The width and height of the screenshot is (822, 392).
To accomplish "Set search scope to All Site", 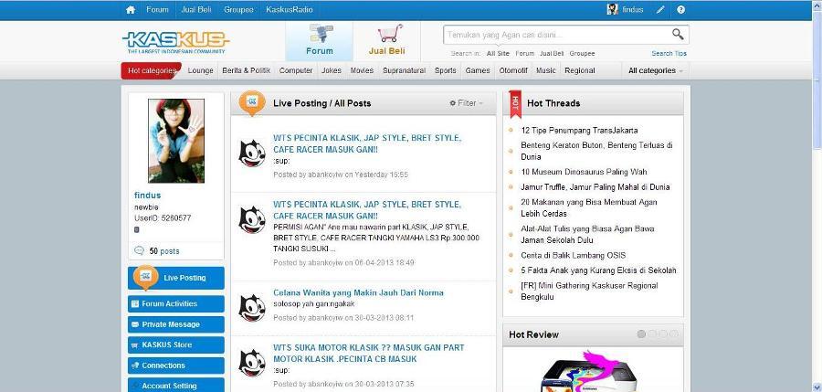I will tap(498, 54).
